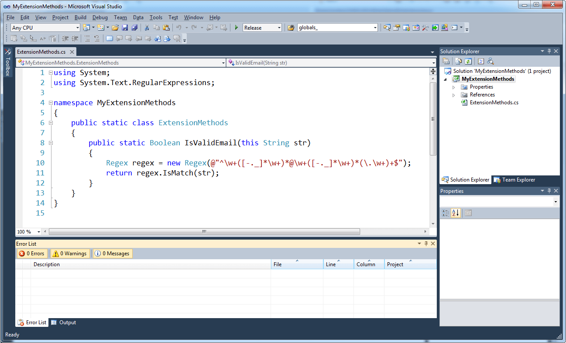Open the File menu
This screenshot has width=566, height=343.
point(10,17)
